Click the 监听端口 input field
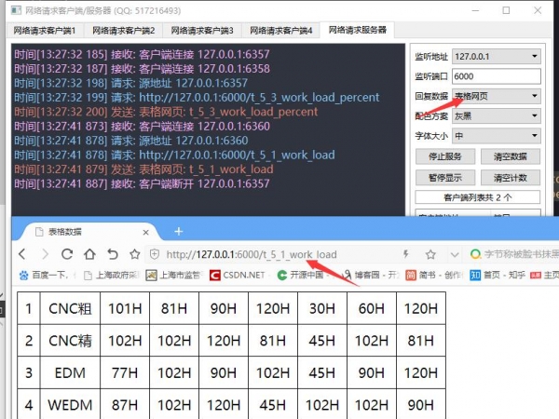 496,76
